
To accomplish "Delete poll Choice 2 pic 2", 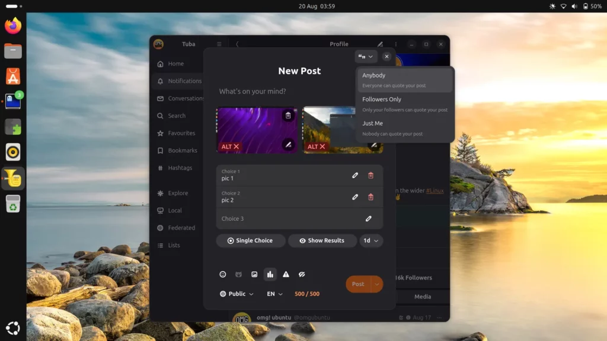I will pos(371,197).
